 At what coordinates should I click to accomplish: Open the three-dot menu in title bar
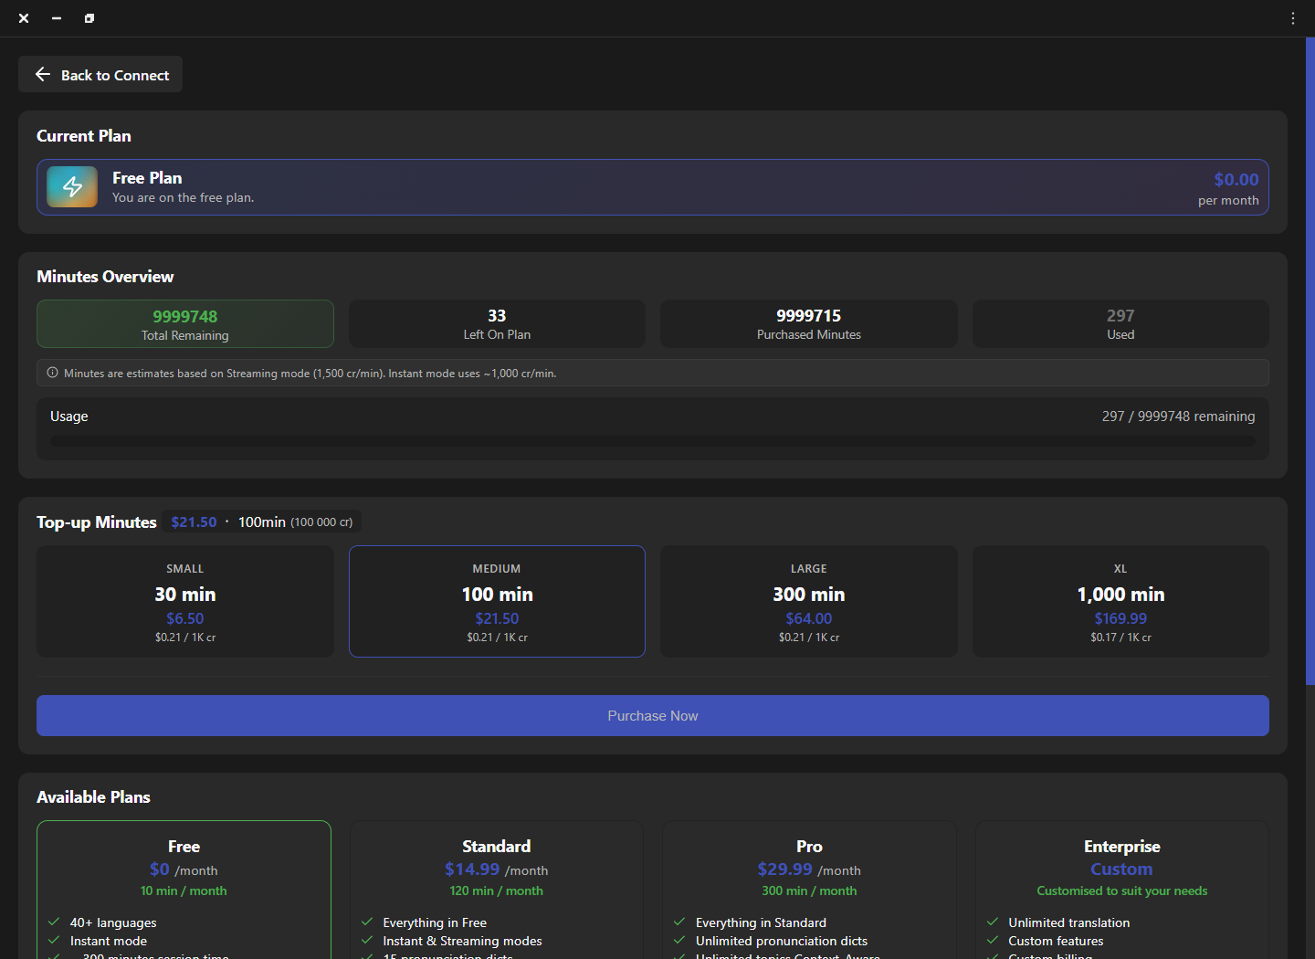1293,18
